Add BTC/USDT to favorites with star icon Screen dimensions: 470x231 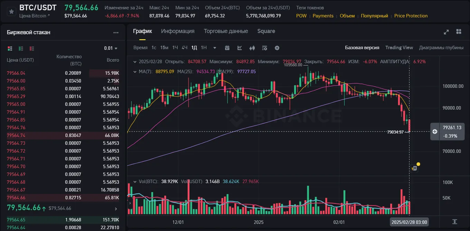(x=11, y=11)
